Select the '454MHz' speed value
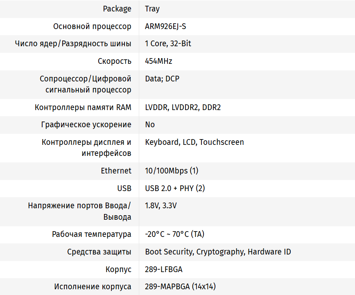The height and width of the screenshot is (295, 355). pos(158,61)
